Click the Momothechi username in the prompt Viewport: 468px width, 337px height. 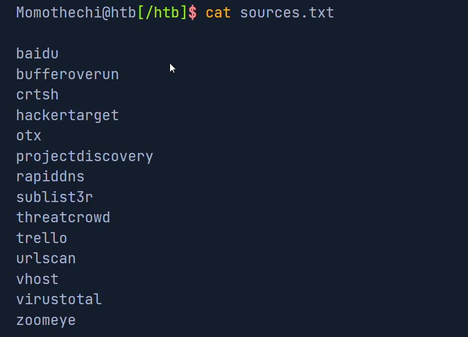pyautogui.click(x=58, y=12)
